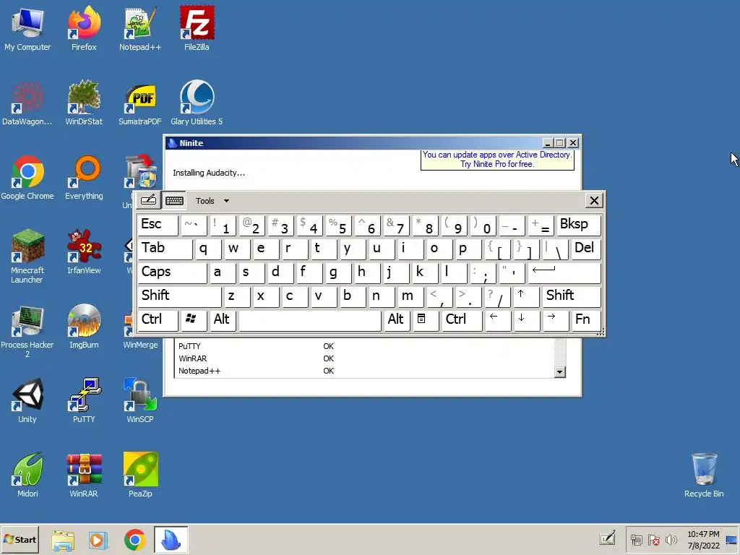
Task: Tap the up arrow key
Action: point(525,296)
